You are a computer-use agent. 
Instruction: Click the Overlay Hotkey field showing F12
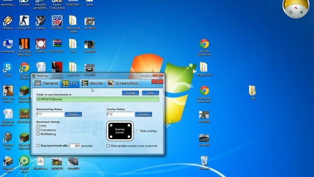[x=120, y=114]
